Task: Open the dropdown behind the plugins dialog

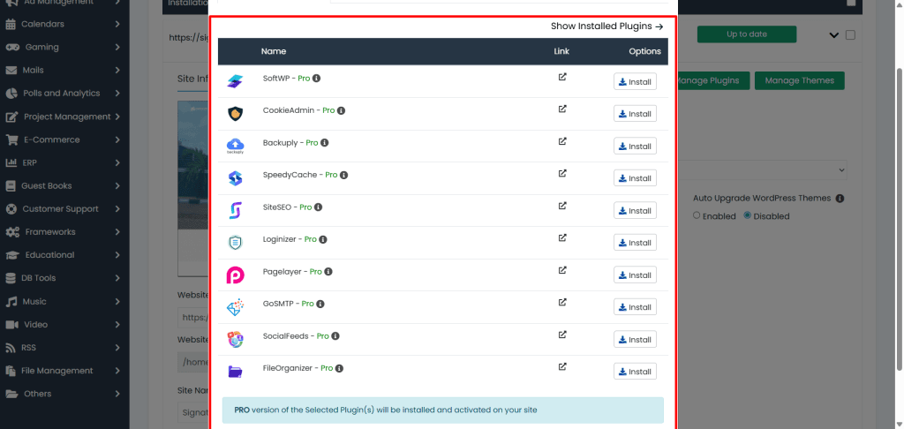Action: pyautogui.click(x=762, y=170)
